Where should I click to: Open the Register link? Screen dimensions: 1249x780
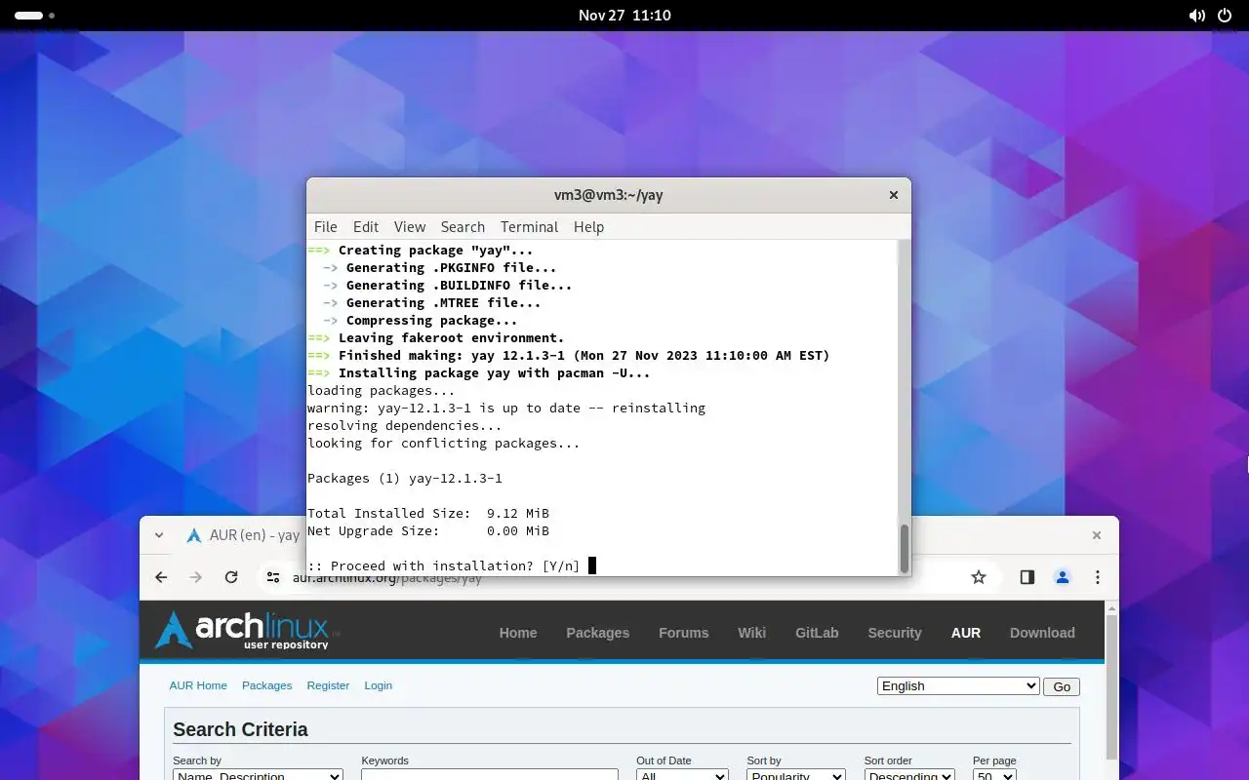coord(328,685)
